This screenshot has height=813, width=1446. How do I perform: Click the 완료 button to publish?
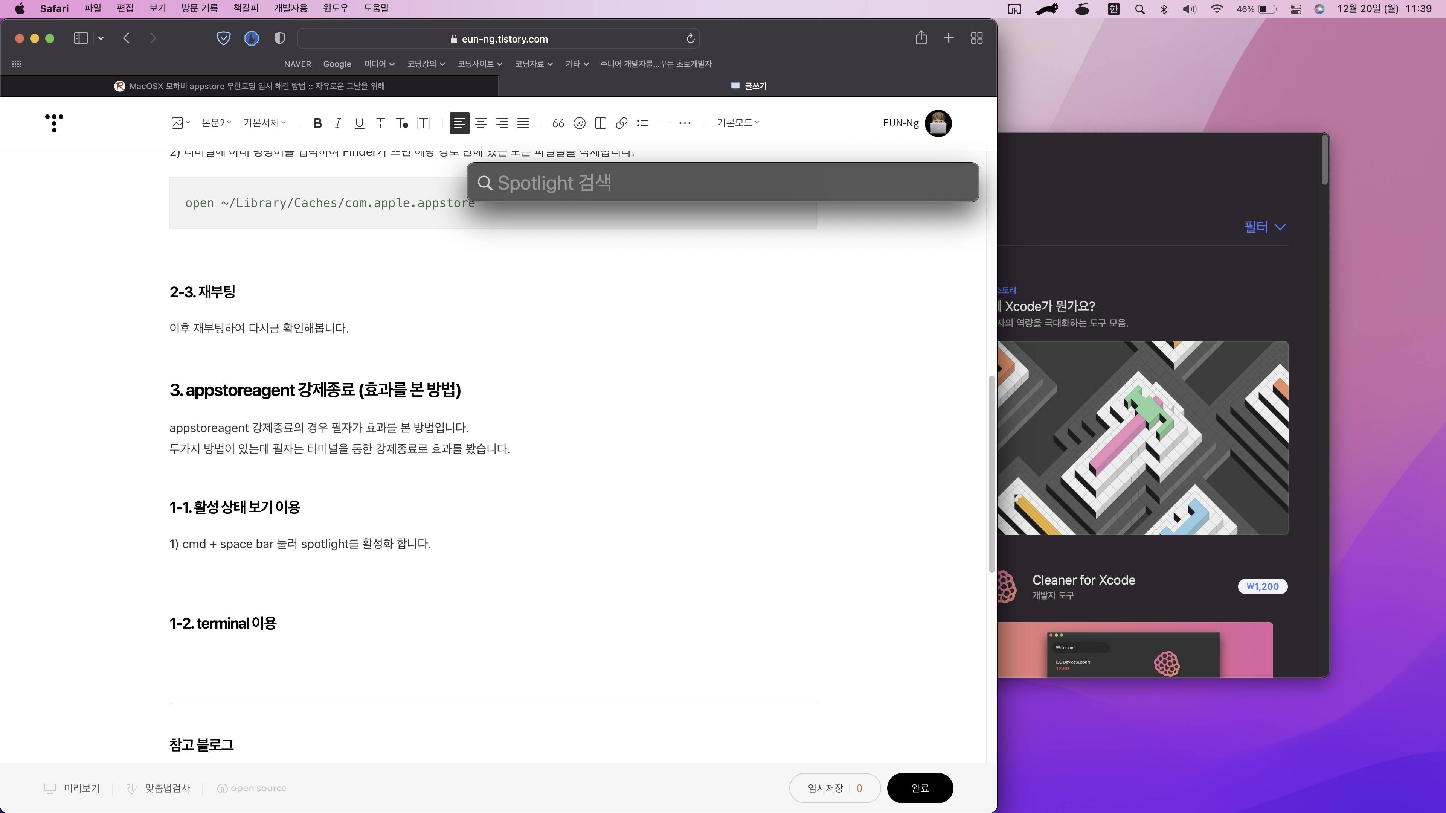point(920,788)
